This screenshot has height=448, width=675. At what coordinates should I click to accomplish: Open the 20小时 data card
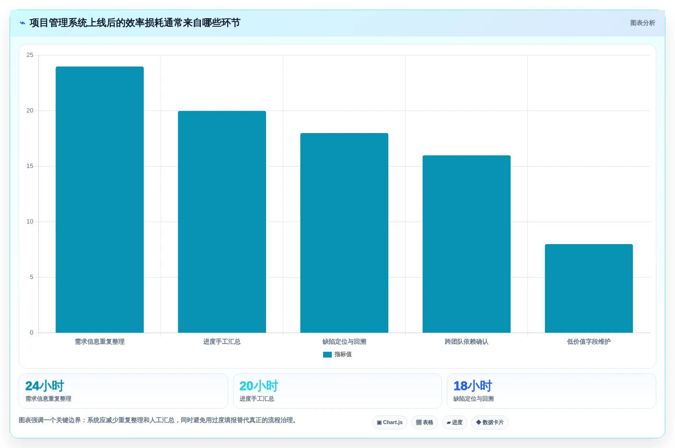337,391
